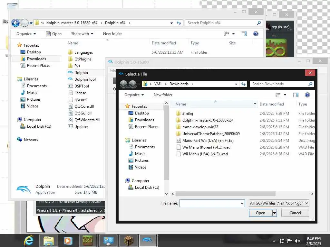Viewport: 330px width, 247px height.
Task: Click New folder in Select a File dialog
Action: point(163,95)
